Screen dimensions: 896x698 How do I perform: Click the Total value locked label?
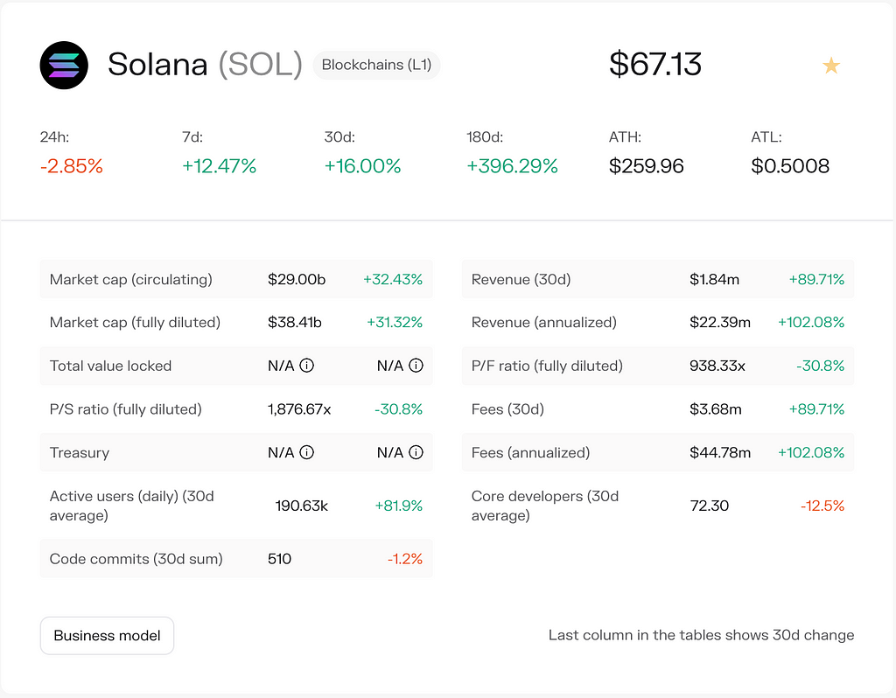pos(110,366)
